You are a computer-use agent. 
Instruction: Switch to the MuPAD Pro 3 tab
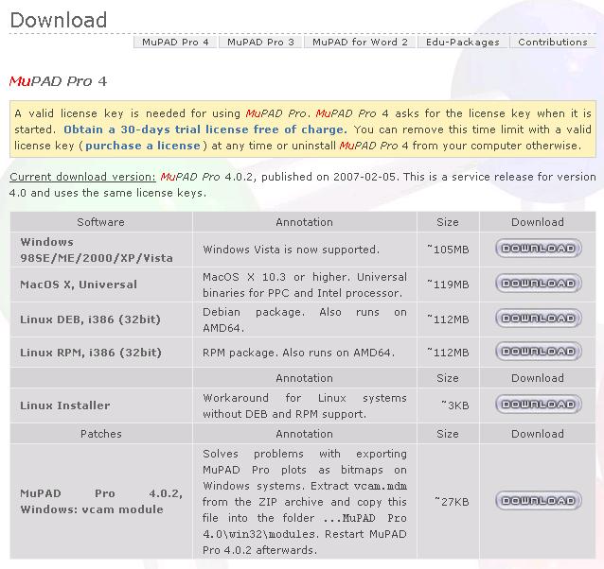(x=260, y=42)
